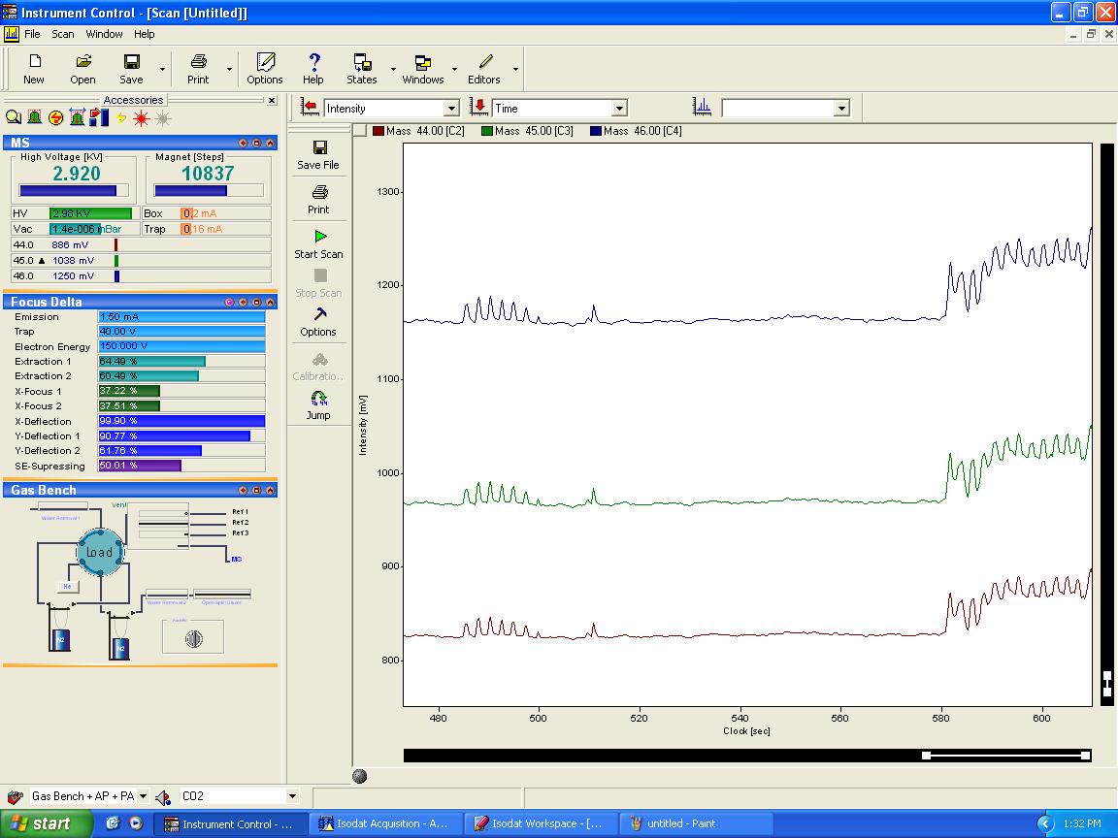Click the Jump icon in scan sidebar
The height and width of the screenshot is (838, 1118).
(318, 399)
